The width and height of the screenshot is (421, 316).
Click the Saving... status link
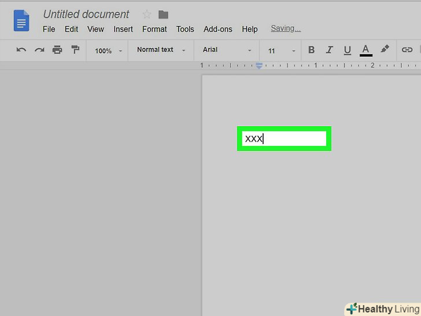[286, 28]
